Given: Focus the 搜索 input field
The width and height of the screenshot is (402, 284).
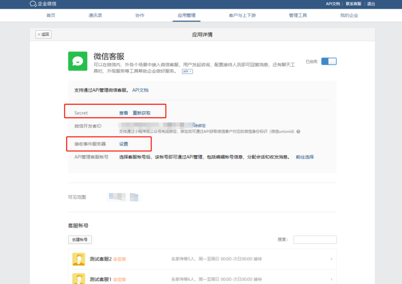Looking at the screenshot, I should click(315, 240).
